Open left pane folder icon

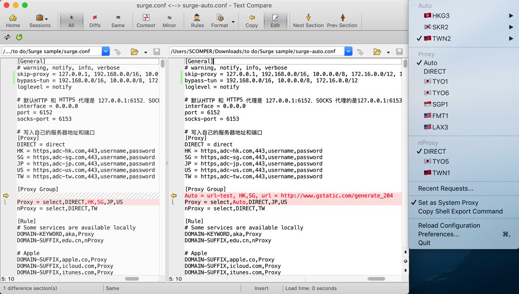(134, 52)
